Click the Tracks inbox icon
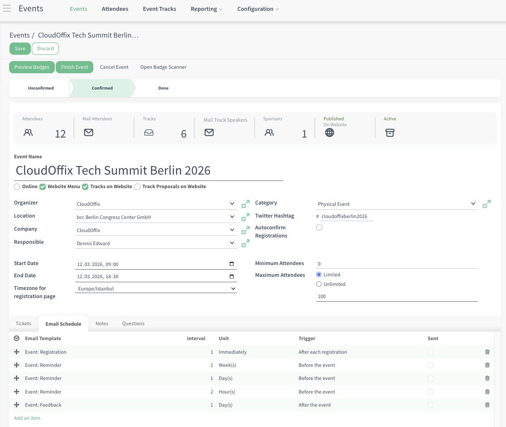 tap(149, 133)
